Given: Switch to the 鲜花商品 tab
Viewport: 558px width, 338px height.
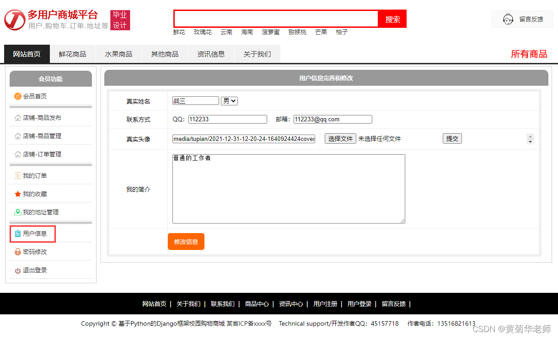Looking at the screenshot, I should pos(72,54).
